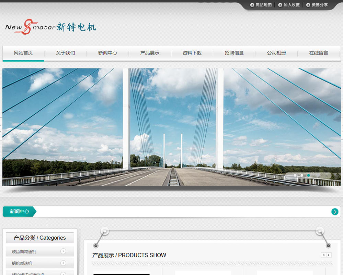Open the 在线留言 message page
343x275 pixels.
point(318,53)
